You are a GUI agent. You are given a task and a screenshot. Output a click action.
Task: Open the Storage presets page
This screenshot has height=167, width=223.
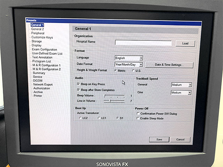(37, 41)
